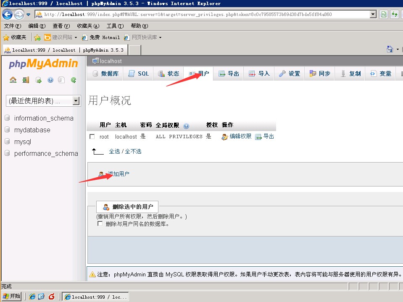Open the 收藏夹(A) menu
This screenshot has width=403, height=302.
pyautogui.click(x=88, y=26)
